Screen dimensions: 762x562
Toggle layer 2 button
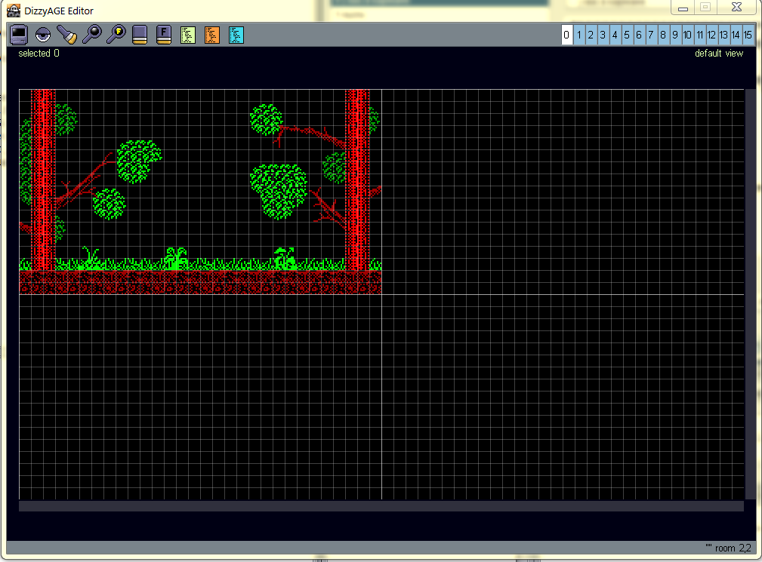pos(591,35)
